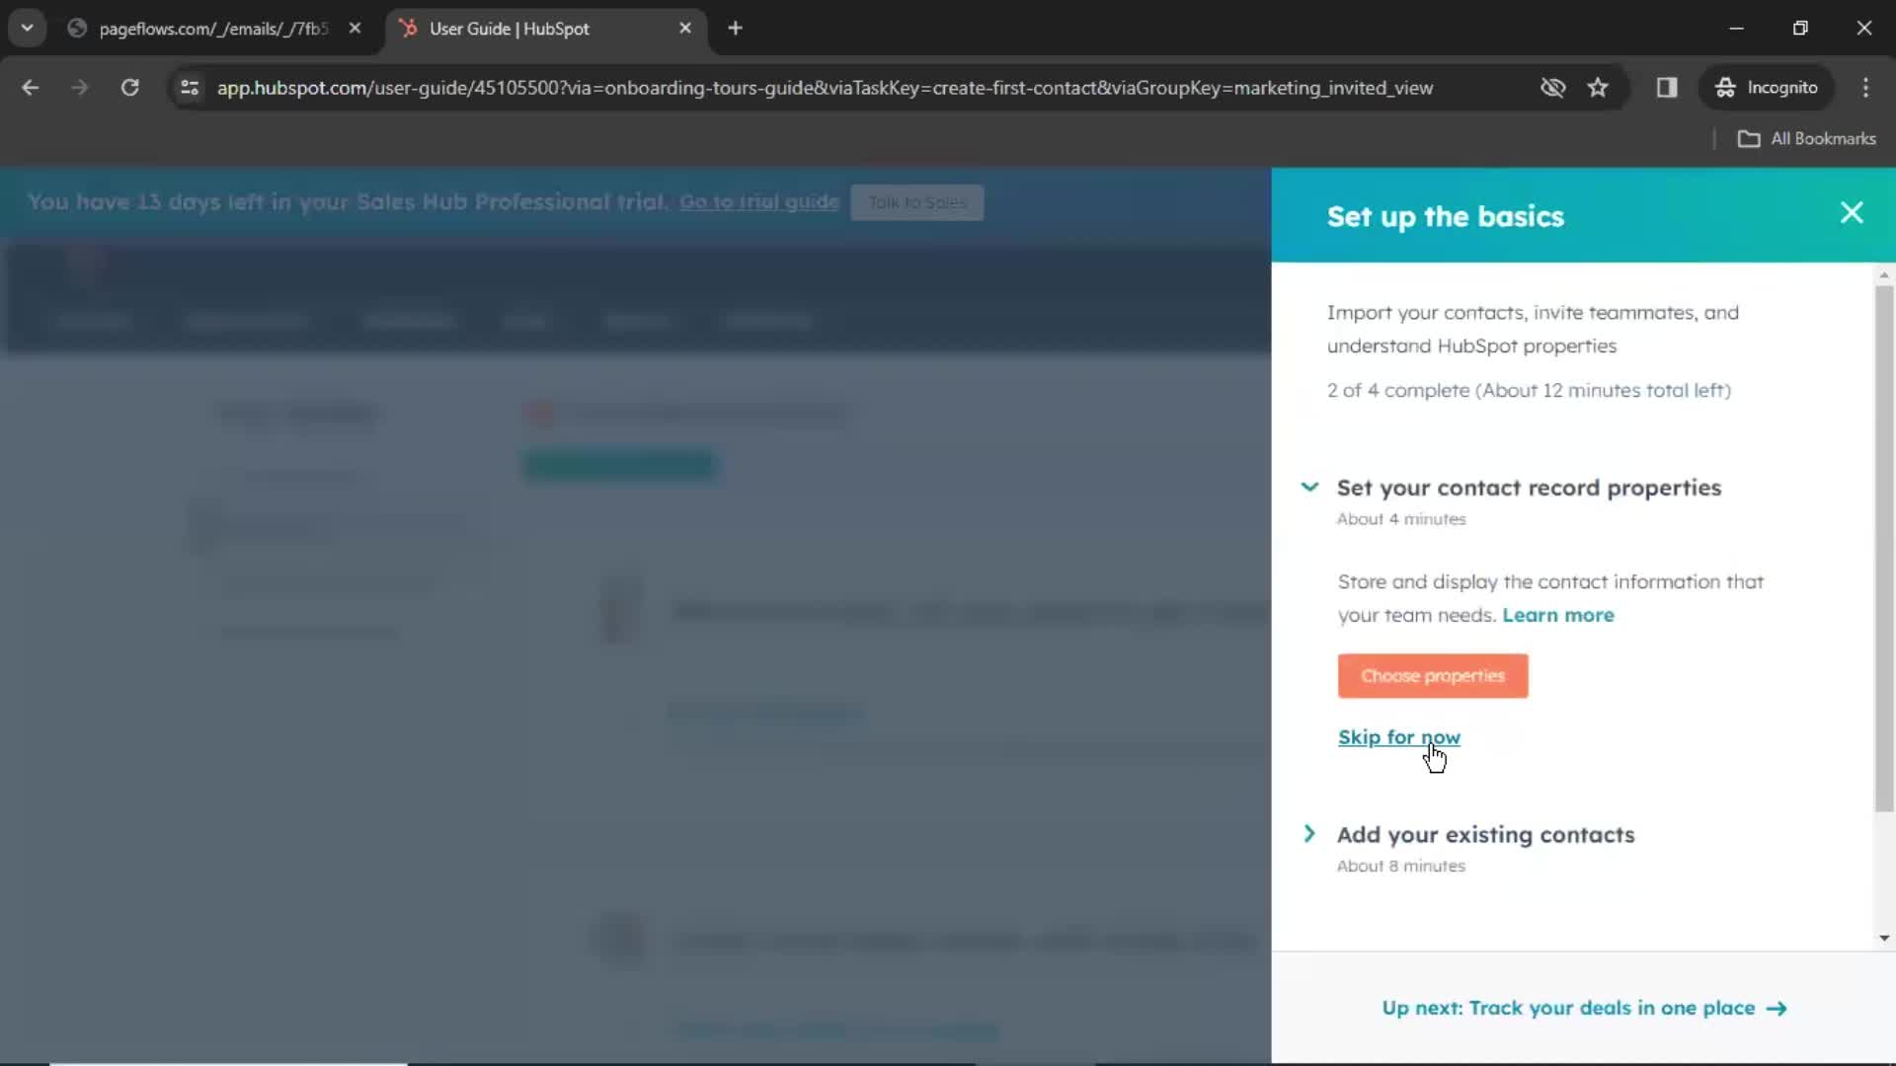
Task: Click the HubSpot User Guide tab
Action: point(510,29)
